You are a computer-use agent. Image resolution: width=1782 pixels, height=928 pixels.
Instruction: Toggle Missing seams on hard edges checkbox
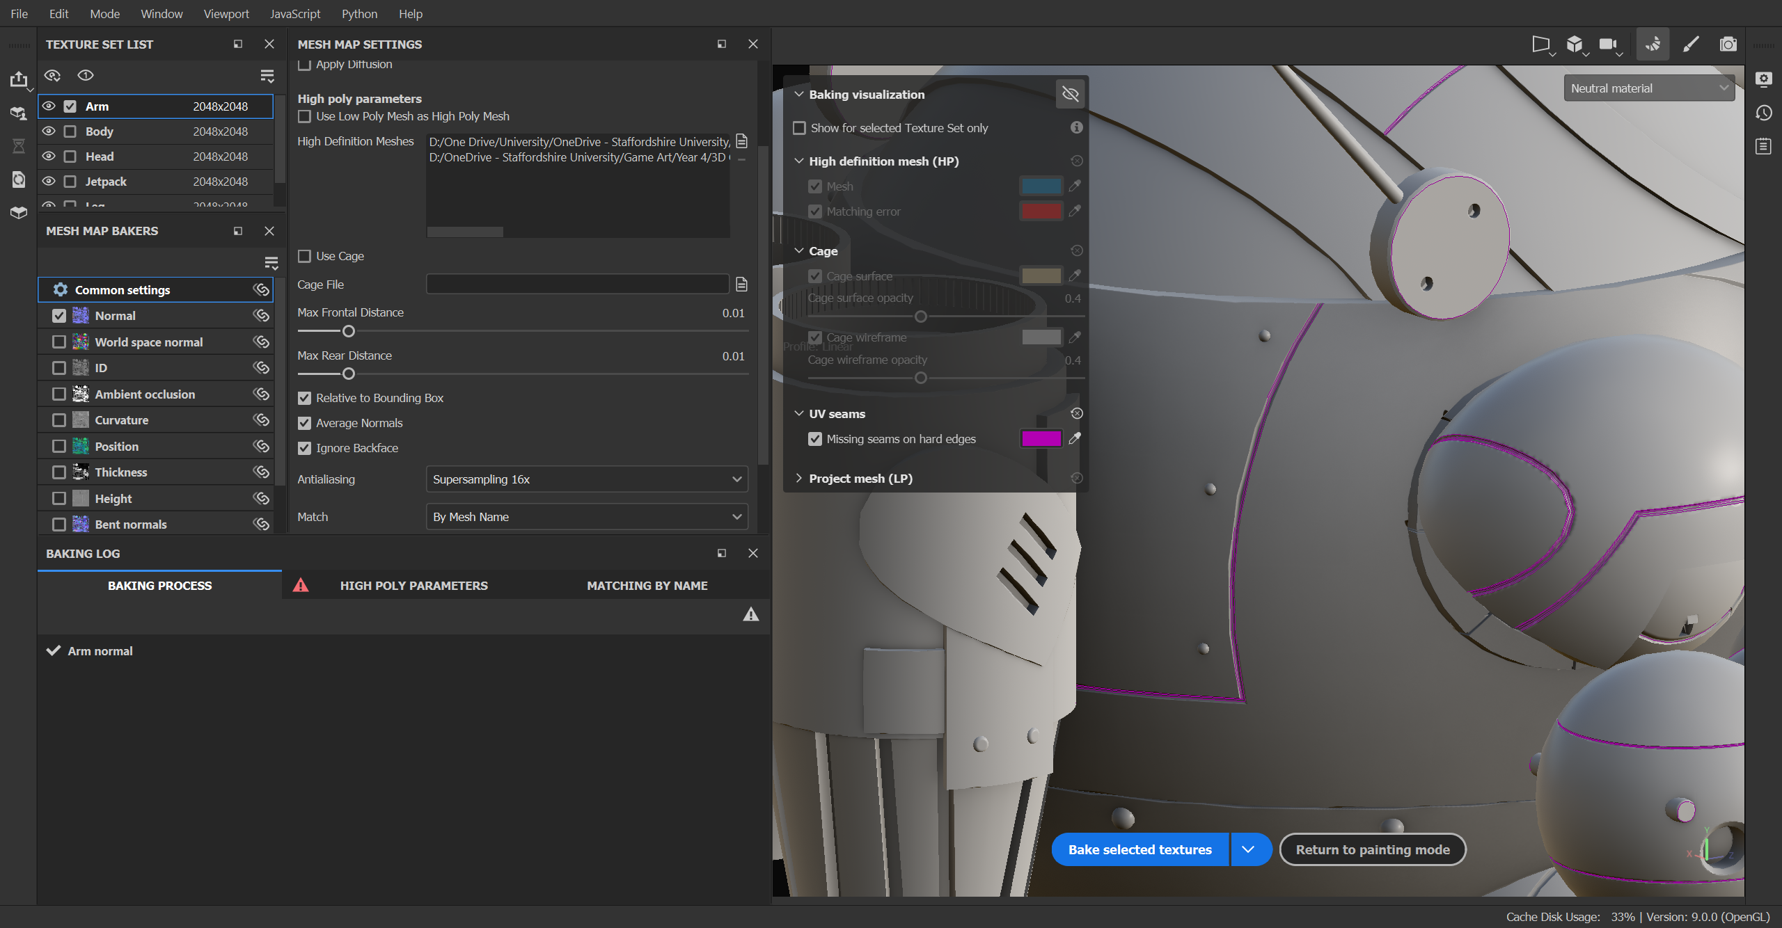pos(815,439)
